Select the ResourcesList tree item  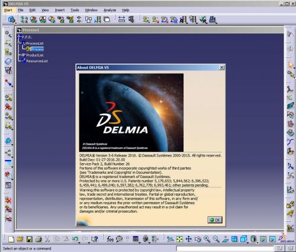tap(37, 61)
